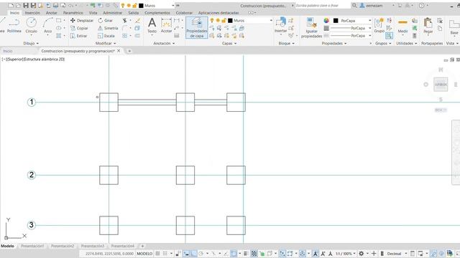Select the Simetría (mirror) tool
This screenshot has height=258, width=460.
coord(108,28)
